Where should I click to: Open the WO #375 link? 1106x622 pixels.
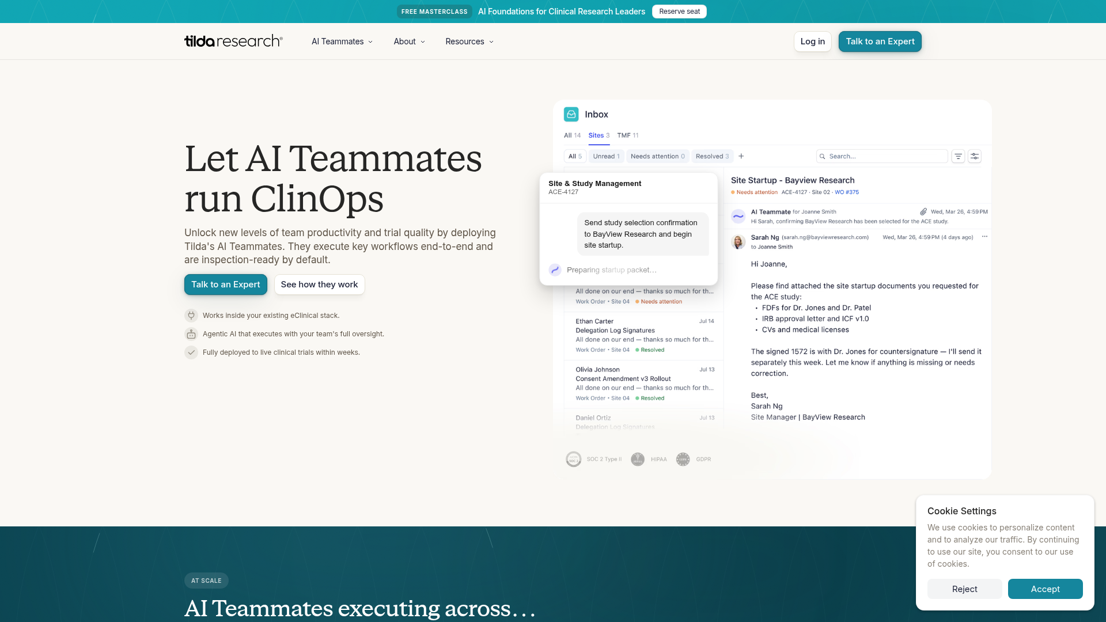tap(847, 192)
